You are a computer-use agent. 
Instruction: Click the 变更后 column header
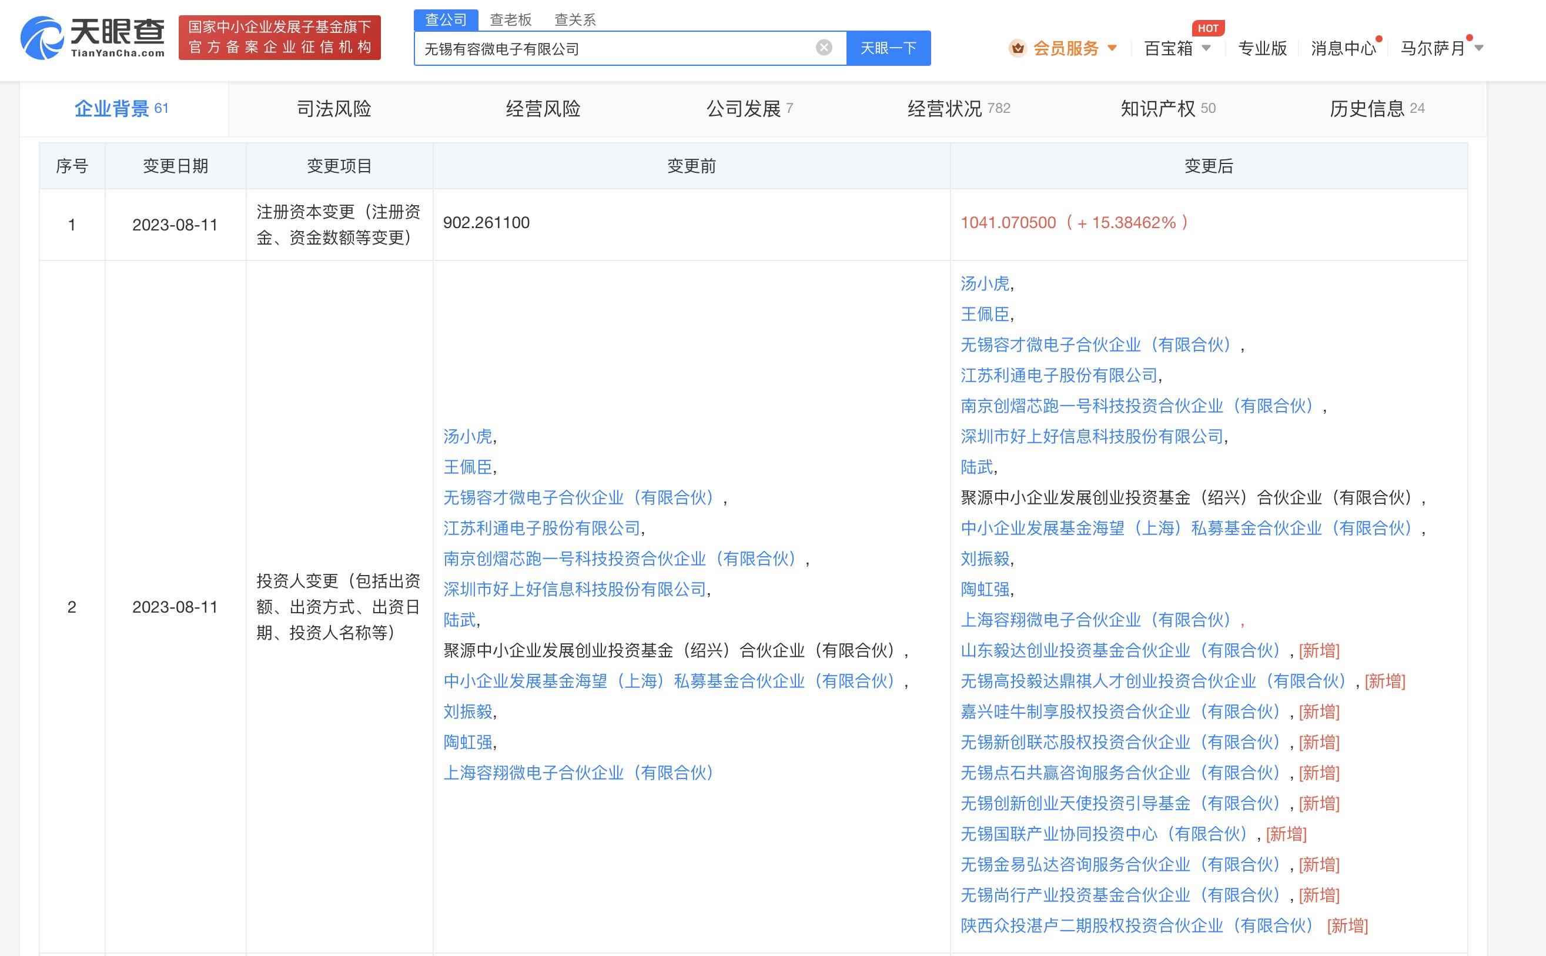1209,166
